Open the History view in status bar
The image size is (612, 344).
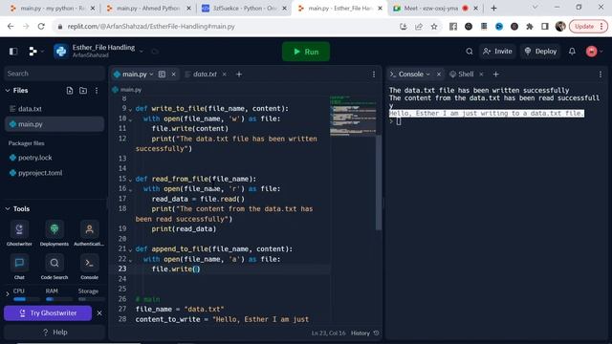point(364,333)
